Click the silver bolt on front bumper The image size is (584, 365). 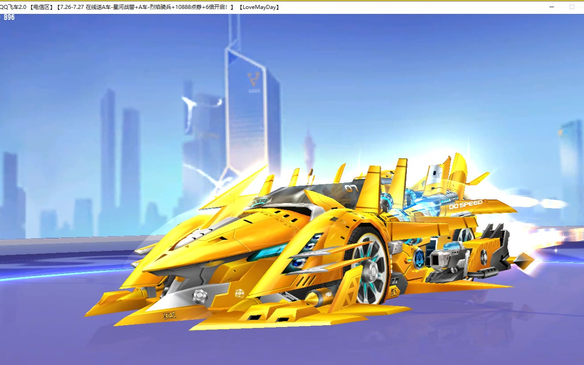click(199, 295)
